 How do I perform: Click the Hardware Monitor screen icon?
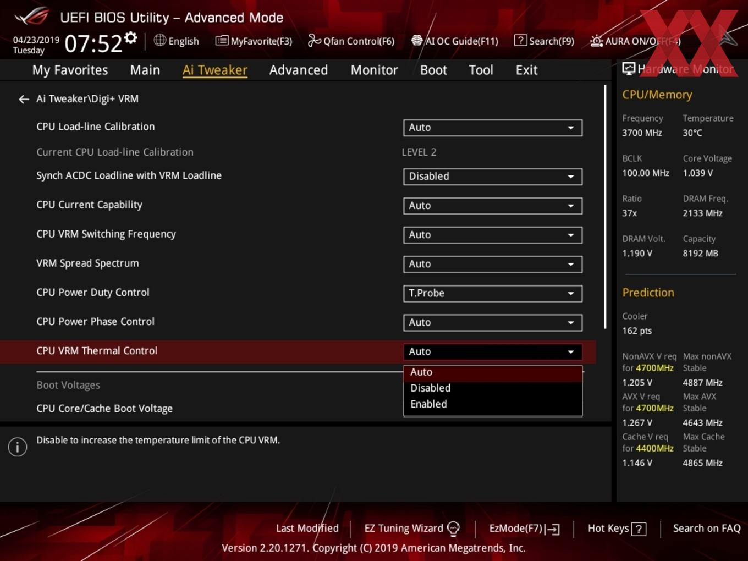tap(629, 69)
